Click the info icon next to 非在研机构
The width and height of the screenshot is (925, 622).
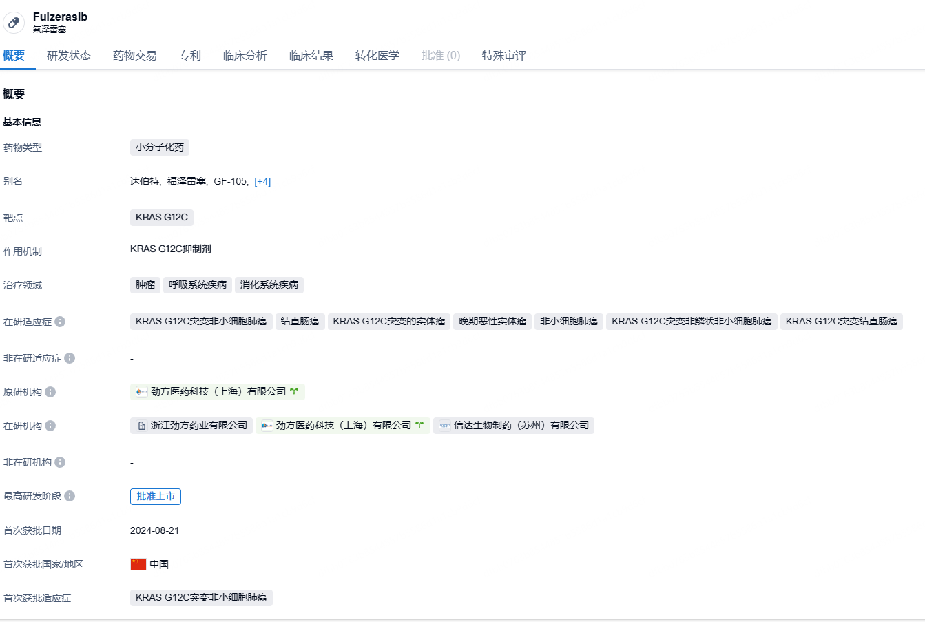tap(60, 462)
